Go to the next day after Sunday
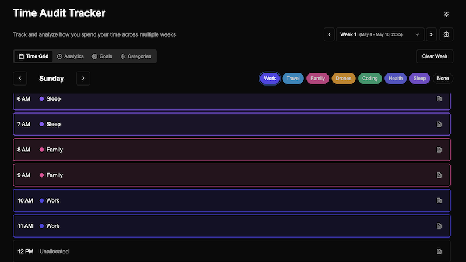 [x=83, y=79]
